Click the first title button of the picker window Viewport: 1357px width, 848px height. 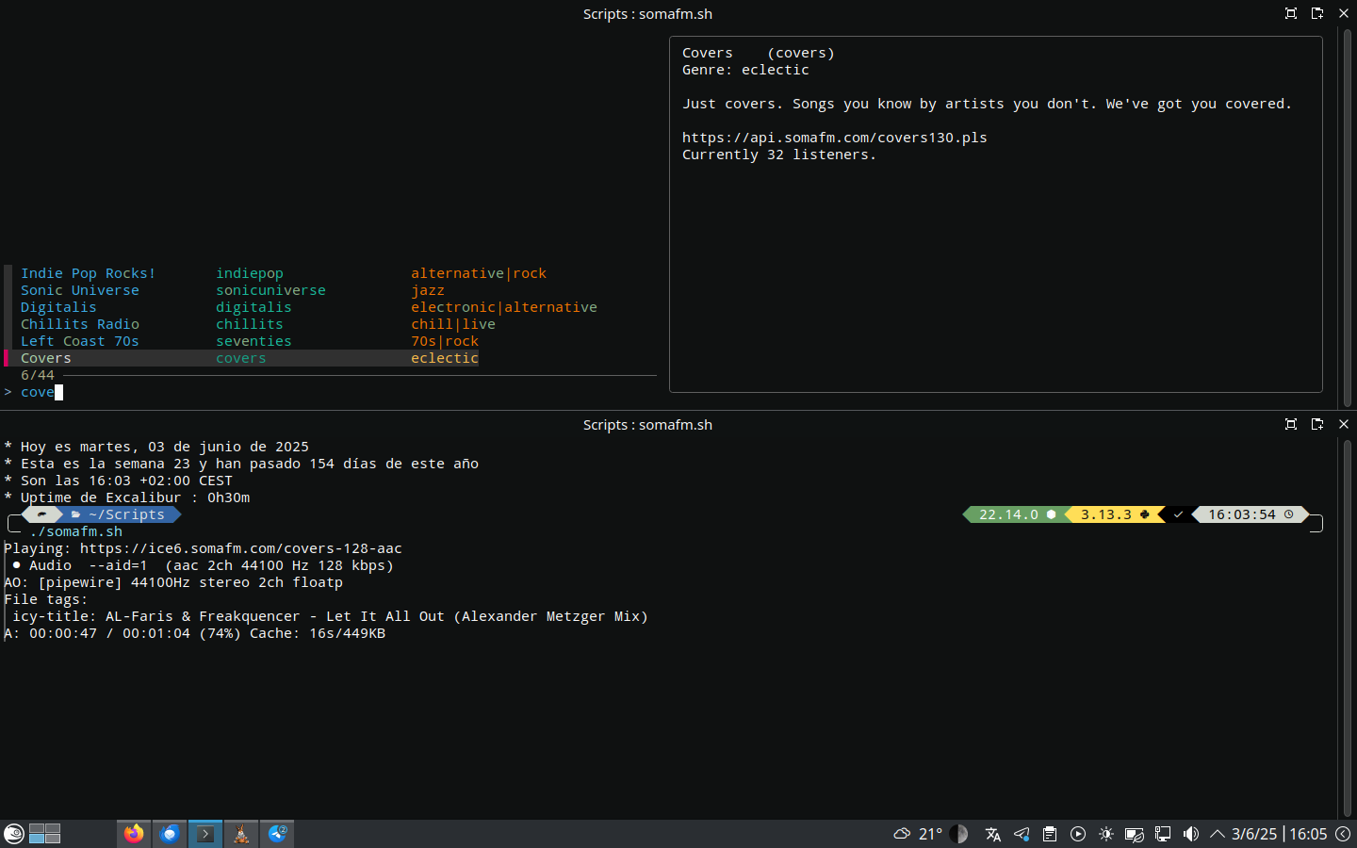(1291, 13)
